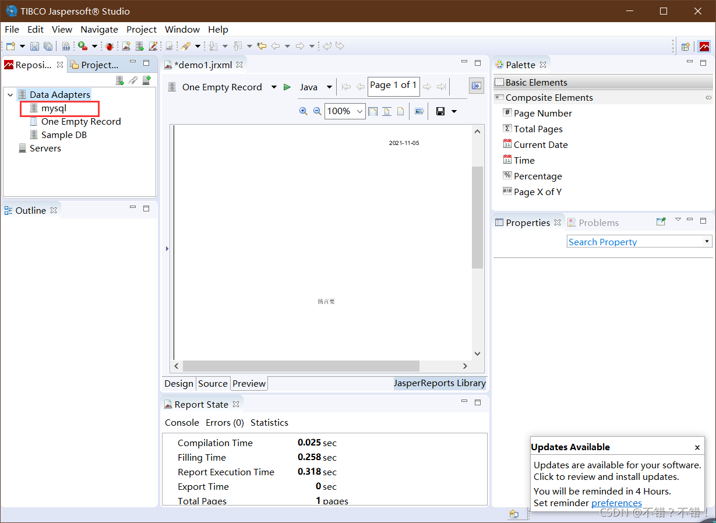This screenshot has width=716, height=523.
Task: Close the Repository Explorer tab
Action: click(59, 65)
